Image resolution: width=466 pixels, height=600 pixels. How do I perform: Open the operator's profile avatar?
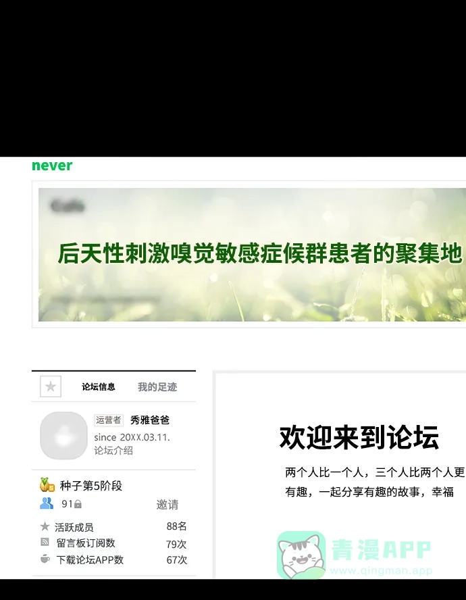point(64,435)
